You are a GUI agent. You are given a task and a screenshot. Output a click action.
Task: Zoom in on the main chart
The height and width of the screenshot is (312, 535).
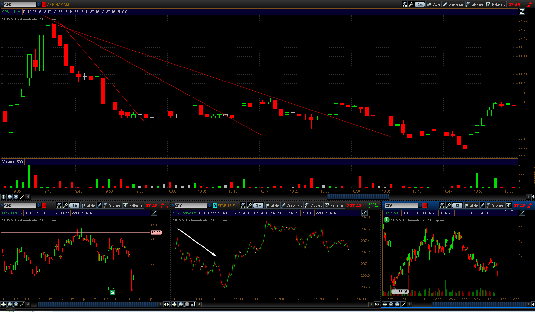tap(10, 197)
